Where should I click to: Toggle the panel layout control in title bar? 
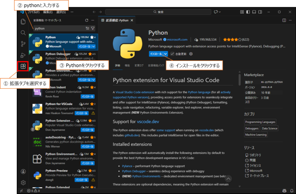(254, 12)
